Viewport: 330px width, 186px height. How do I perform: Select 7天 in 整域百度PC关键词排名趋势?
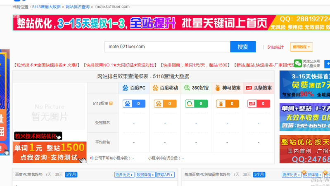pos(236,174)
